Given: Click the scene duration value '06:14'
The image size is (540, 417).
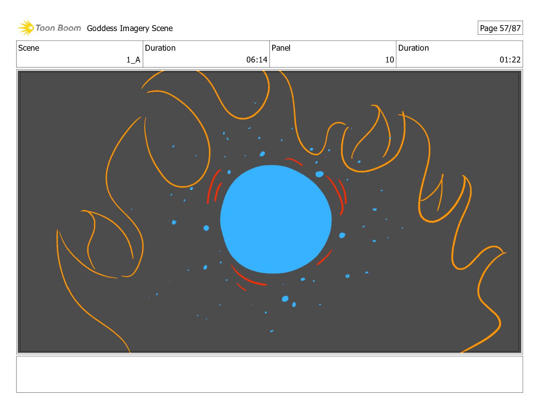Looking at the screenshot, I should coord(257,60).
